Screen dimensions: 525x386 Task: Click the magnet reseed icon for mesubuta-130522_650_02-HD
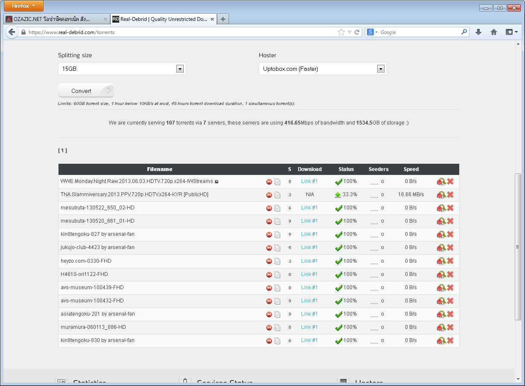pos(441,208)
